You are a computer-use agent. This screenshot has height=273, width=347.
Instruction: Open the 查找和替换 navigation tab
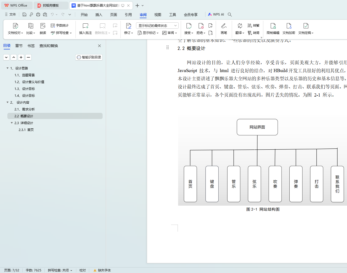(x=49, y=46)
